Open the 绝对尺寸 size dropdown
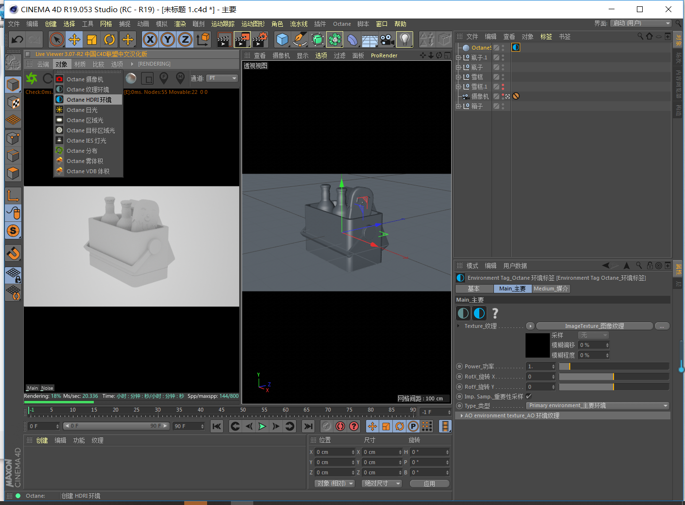The image size is (685, 505). tap(382, 484)
